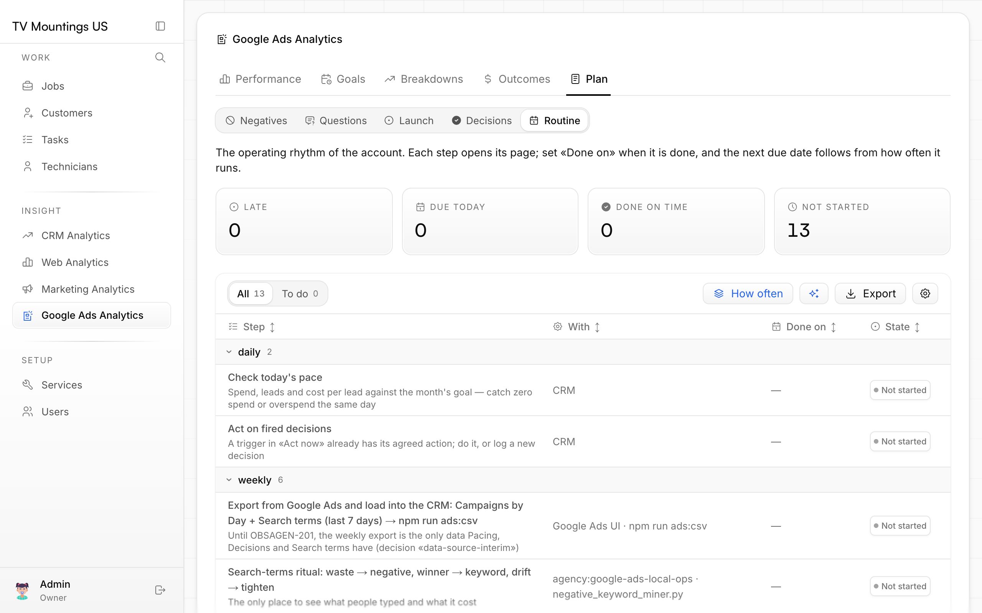Collapse the sidebar panel icon
Screen dimensions: 982x613
(160, 26)
